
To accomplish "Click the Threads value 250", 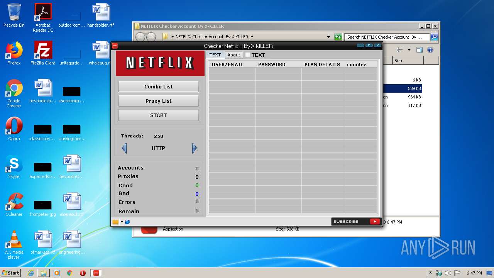I will [x=159, y=136].
